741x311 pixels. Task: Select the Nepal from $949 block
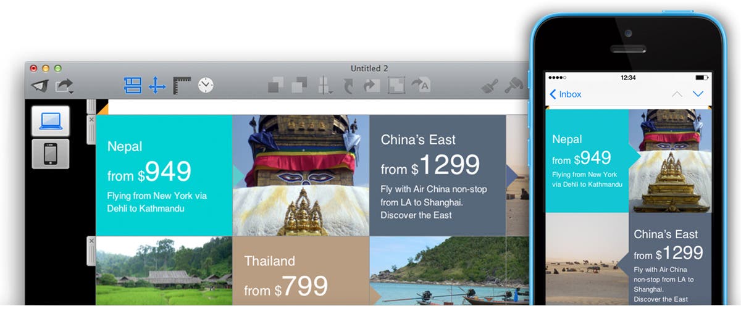[164, 175]
